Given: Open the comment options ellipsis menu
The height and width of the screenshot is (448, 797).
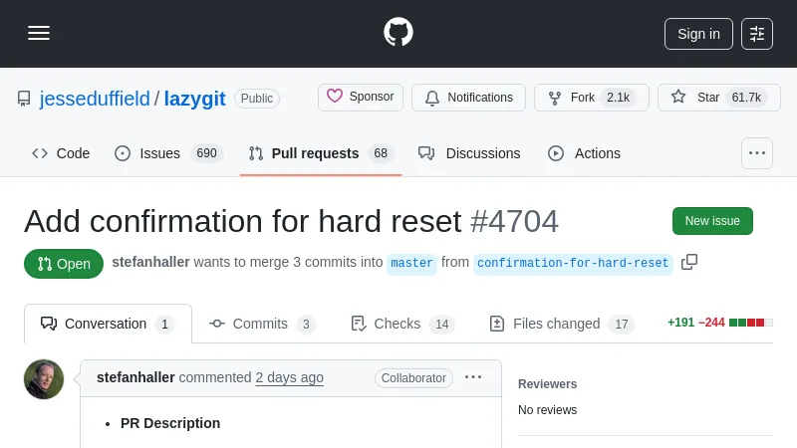Looking at the screenshot, I should coord(473,377).
